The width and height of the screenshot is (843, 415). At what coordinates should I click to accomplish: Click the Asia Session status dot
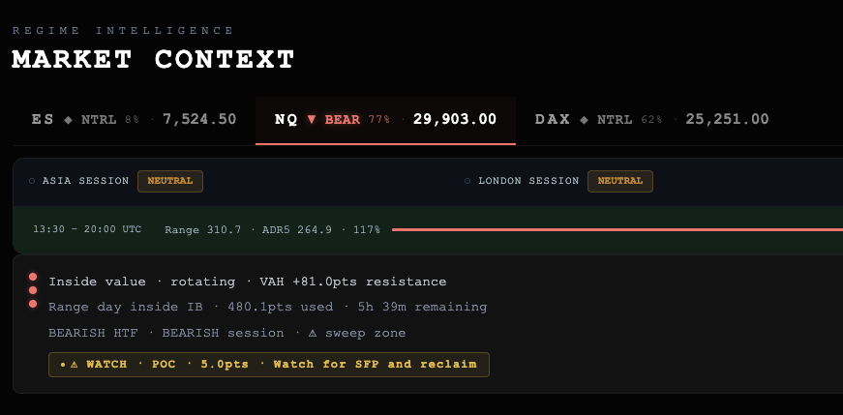click(32, 181)
